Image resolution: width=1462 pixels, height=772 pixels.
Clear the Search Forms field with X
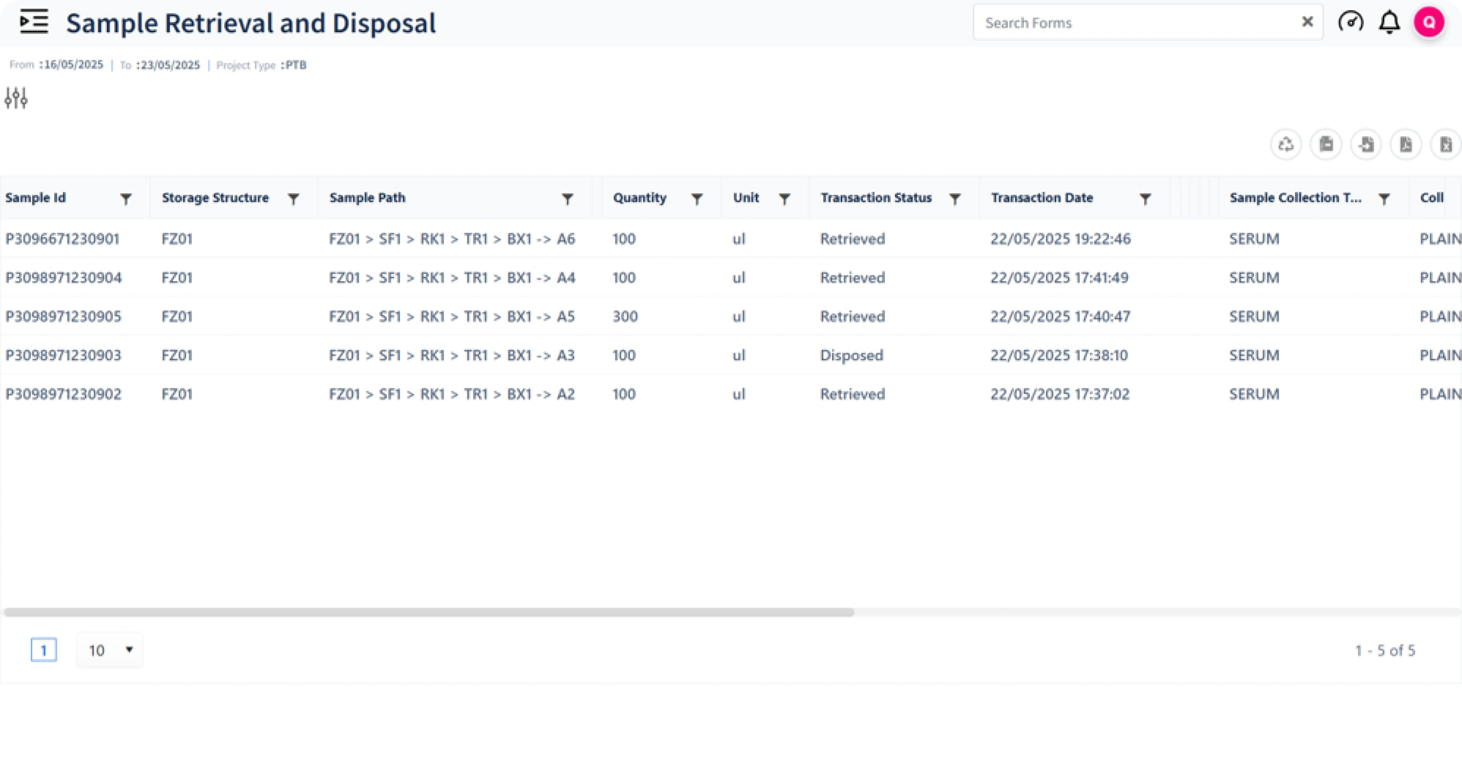pos(1307,22)
